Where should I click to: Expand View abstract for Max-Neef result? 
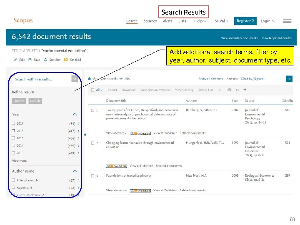117,190
